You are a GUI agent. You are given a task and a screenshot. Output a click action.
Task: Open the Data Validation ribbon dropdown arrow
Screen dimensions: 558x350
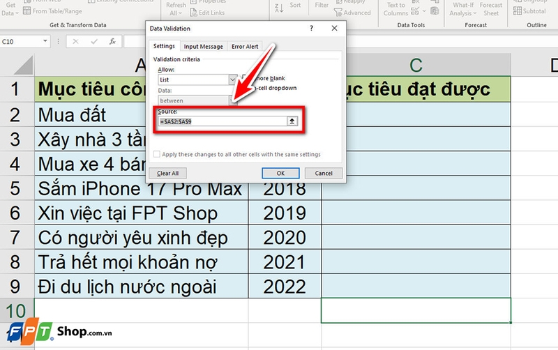pos(424,11)
